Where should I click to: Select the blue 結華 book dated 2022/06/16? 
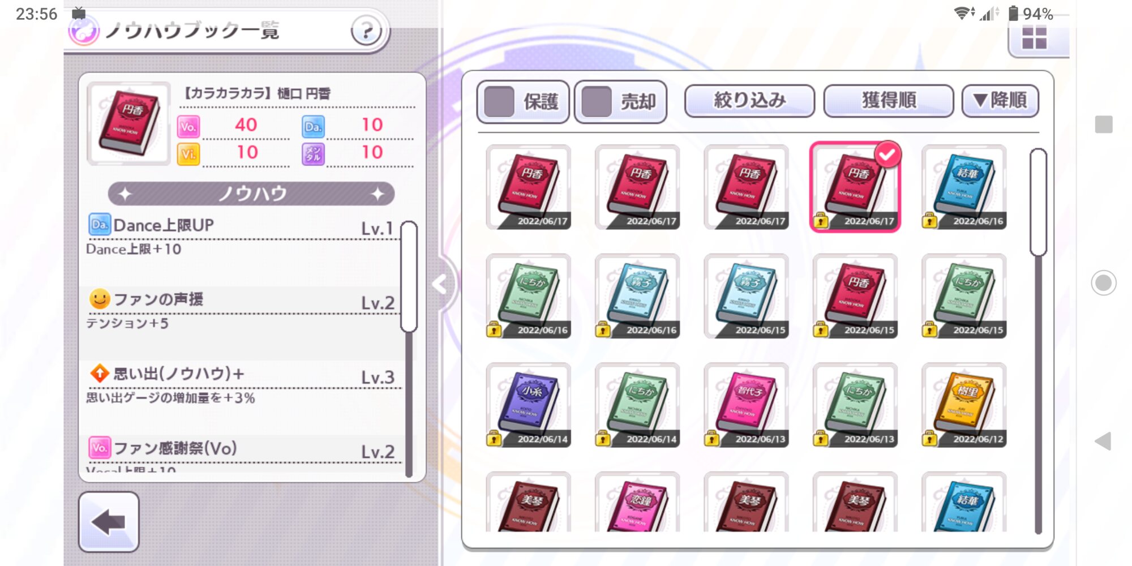(x=964, y=187)
